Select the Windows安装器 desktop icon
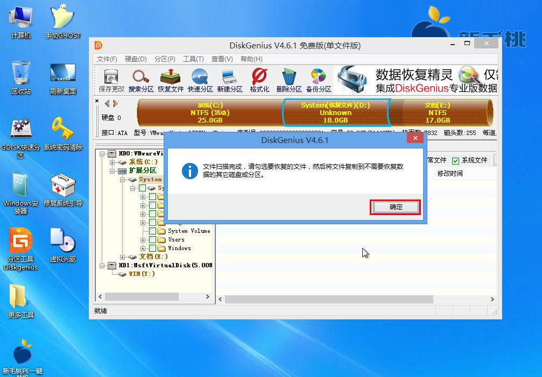The image size is (542, 377). click(21, 194)
